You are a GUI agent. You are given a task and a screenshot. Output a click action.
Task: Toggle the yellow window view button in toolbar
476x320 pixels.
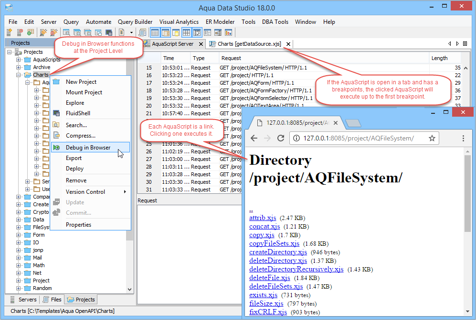(x=176, y=32)
